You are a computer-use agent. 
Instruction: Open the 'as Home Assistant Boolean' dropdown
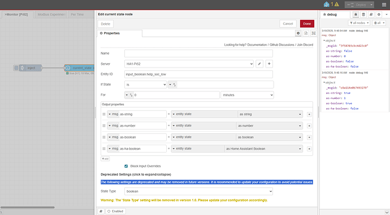pos(263,149)
